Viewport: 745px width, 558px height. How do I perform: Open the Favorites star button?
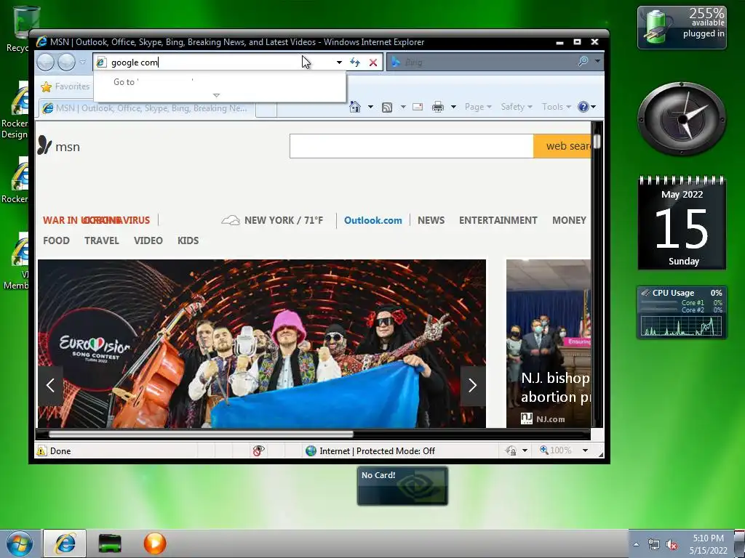(x=65, y=86)
